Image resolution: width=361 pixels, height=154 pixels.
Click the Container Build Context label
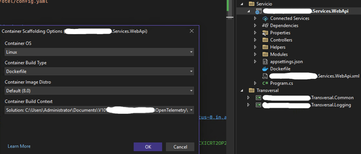coord(28,101)
